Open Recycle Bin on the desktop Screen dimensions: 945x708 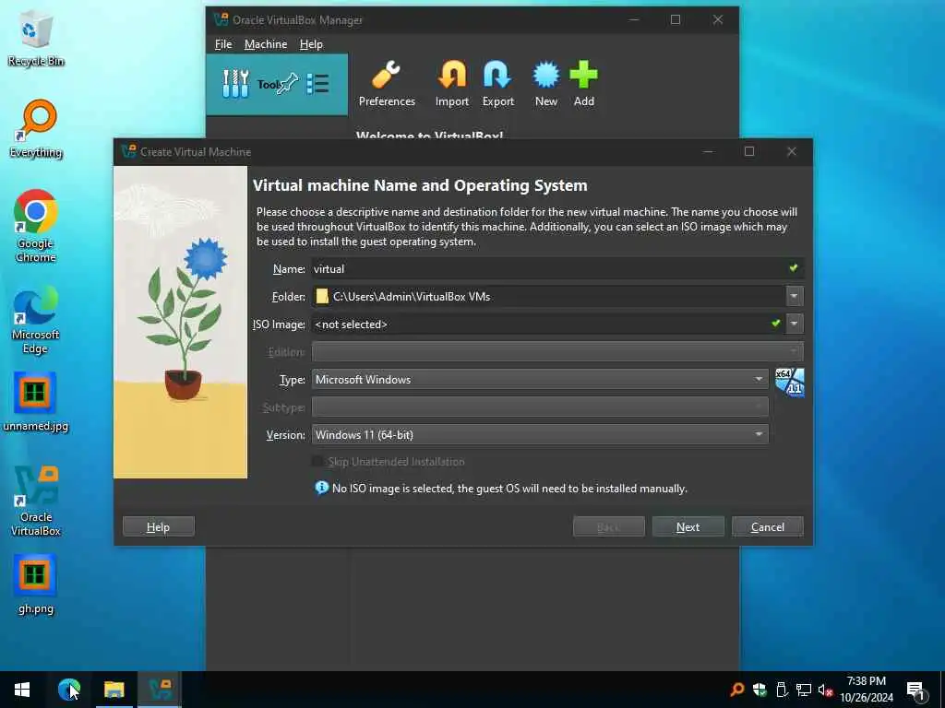(36, 39)
